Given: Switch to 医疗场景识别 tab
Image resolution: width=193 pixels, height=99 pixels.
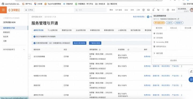Looking at the screenshot, I should tap(136, 30).
